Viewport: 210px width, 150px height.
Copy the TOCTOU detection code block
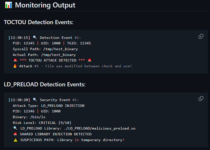[201, 37]
